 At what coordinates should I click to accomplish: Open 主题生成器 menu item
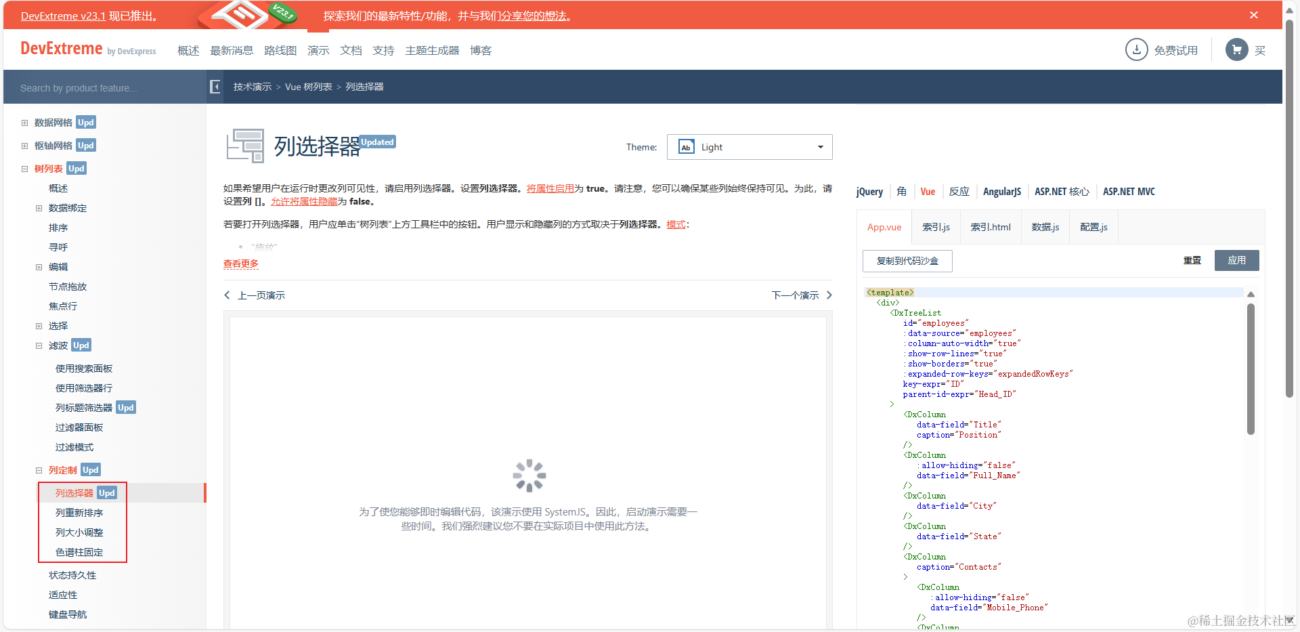[432, 50]
